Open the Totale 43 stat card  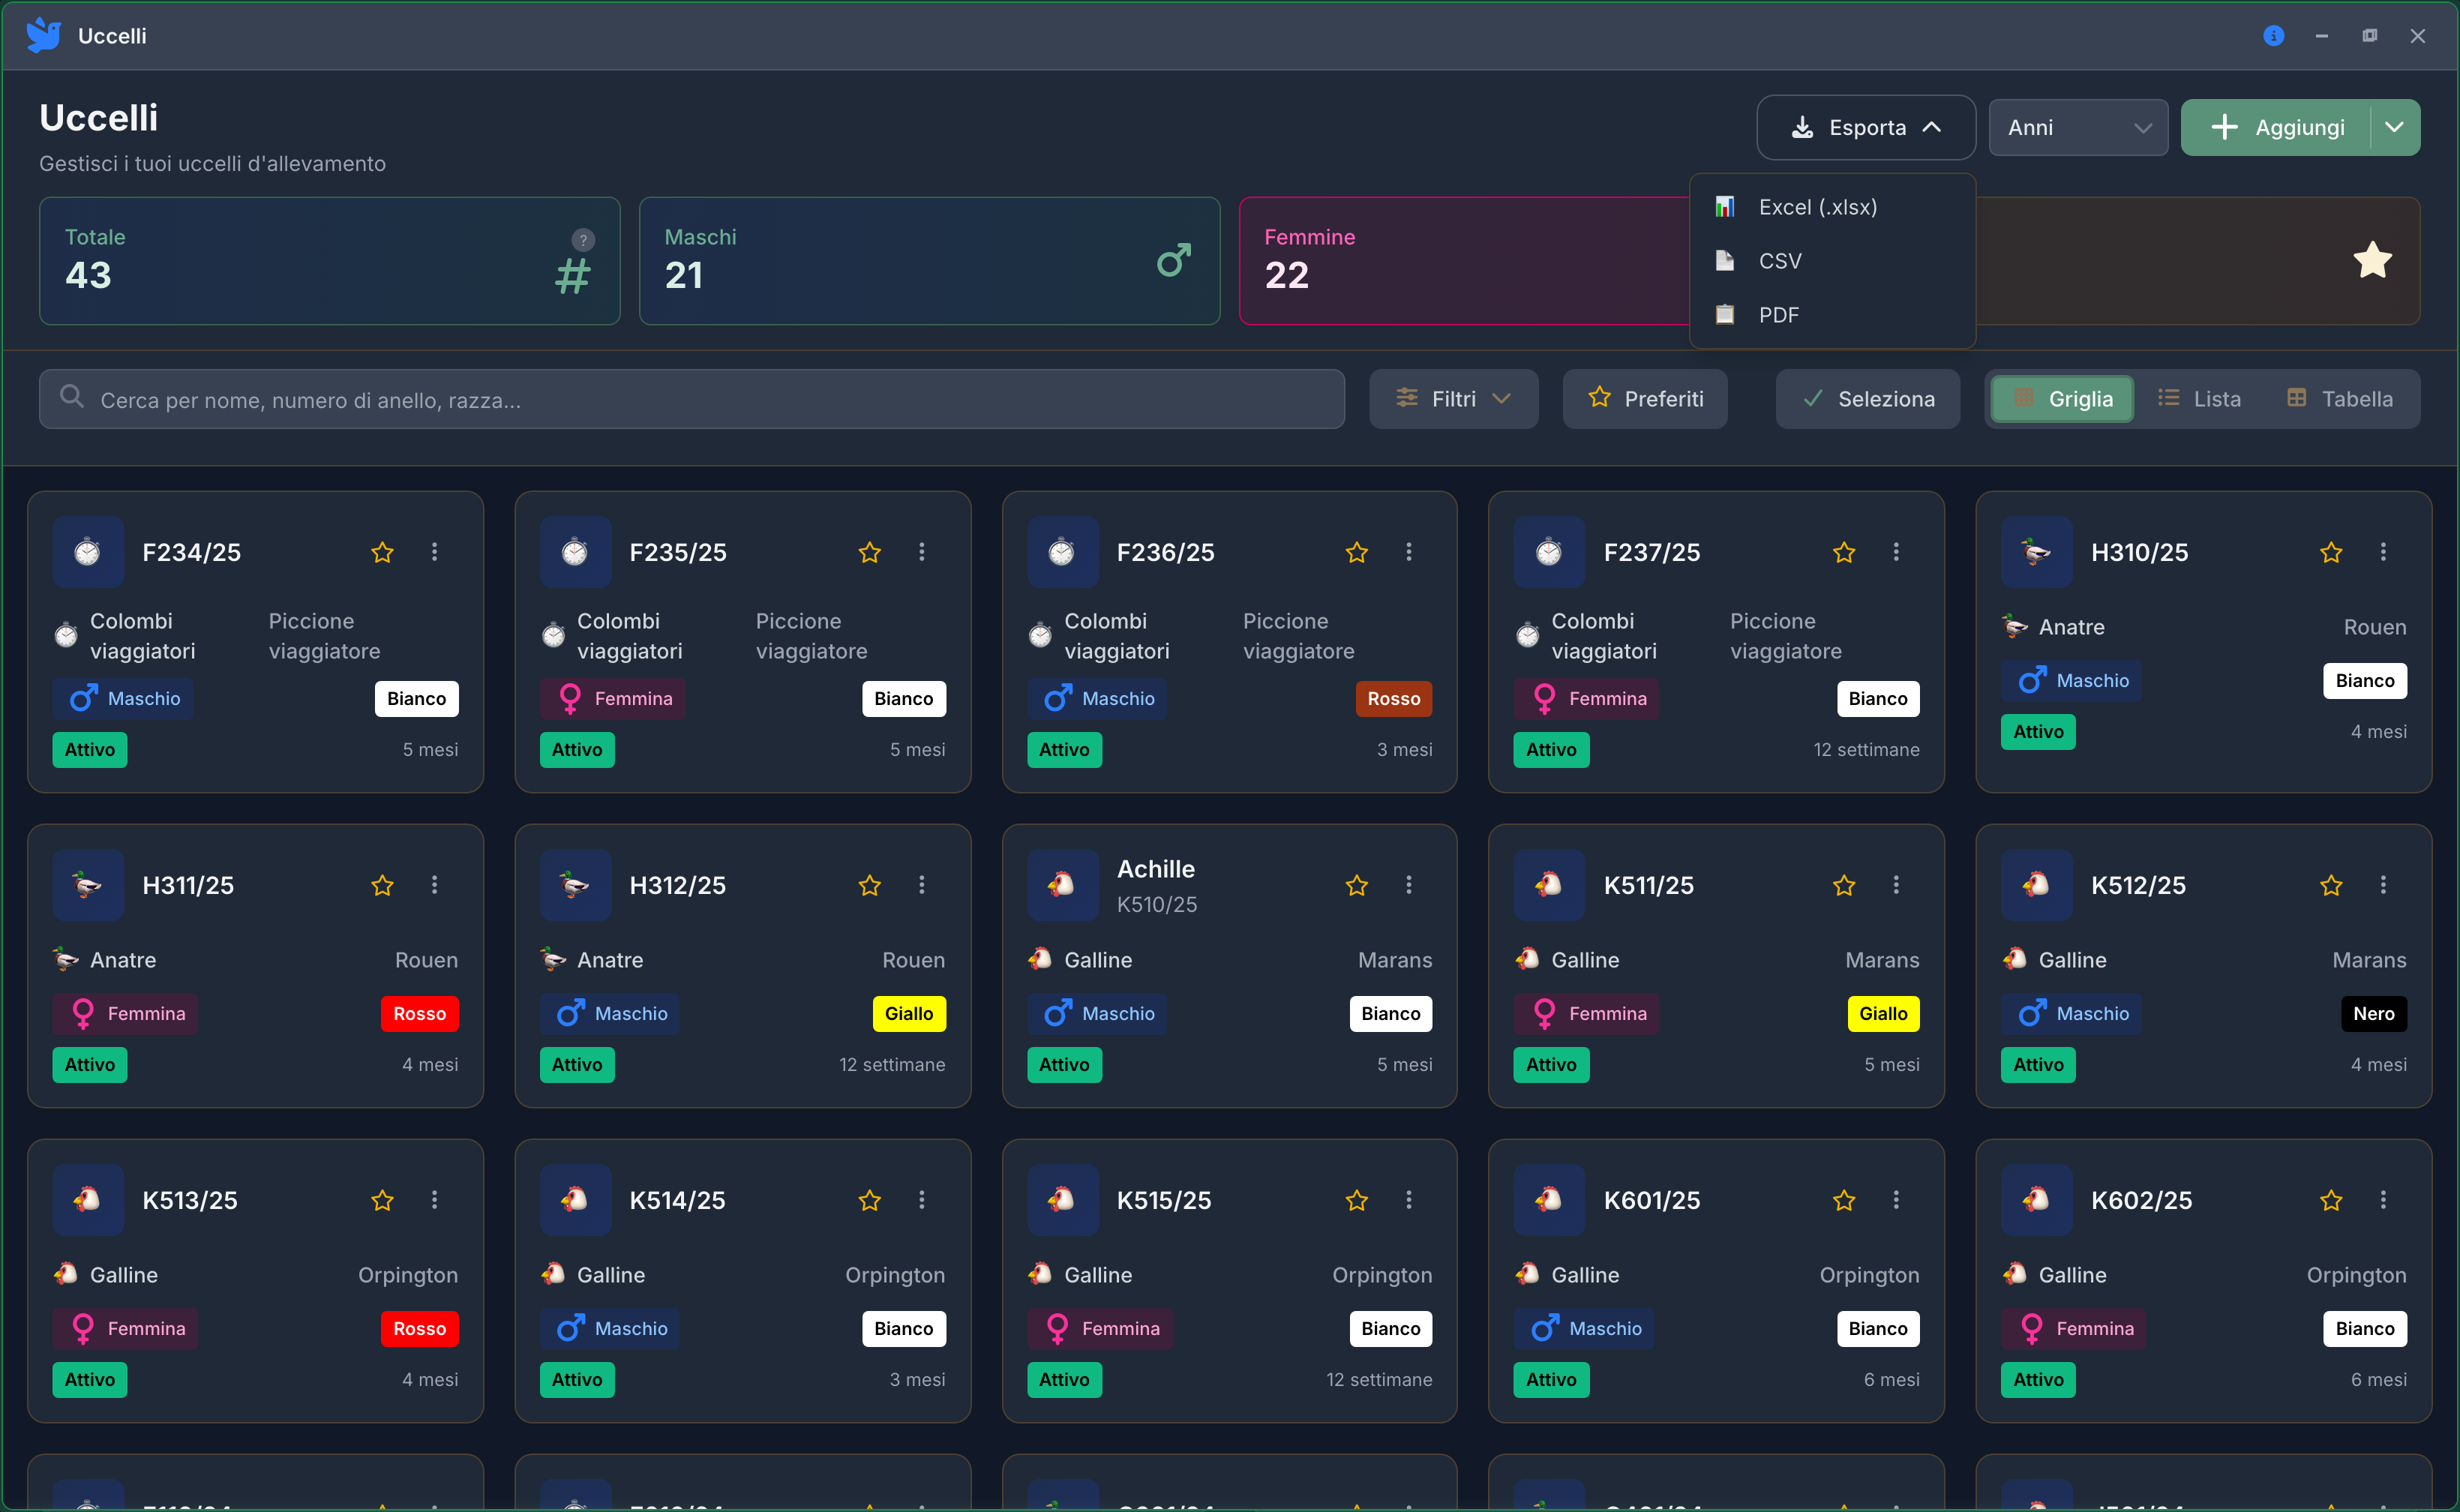[x=330, y=261]
